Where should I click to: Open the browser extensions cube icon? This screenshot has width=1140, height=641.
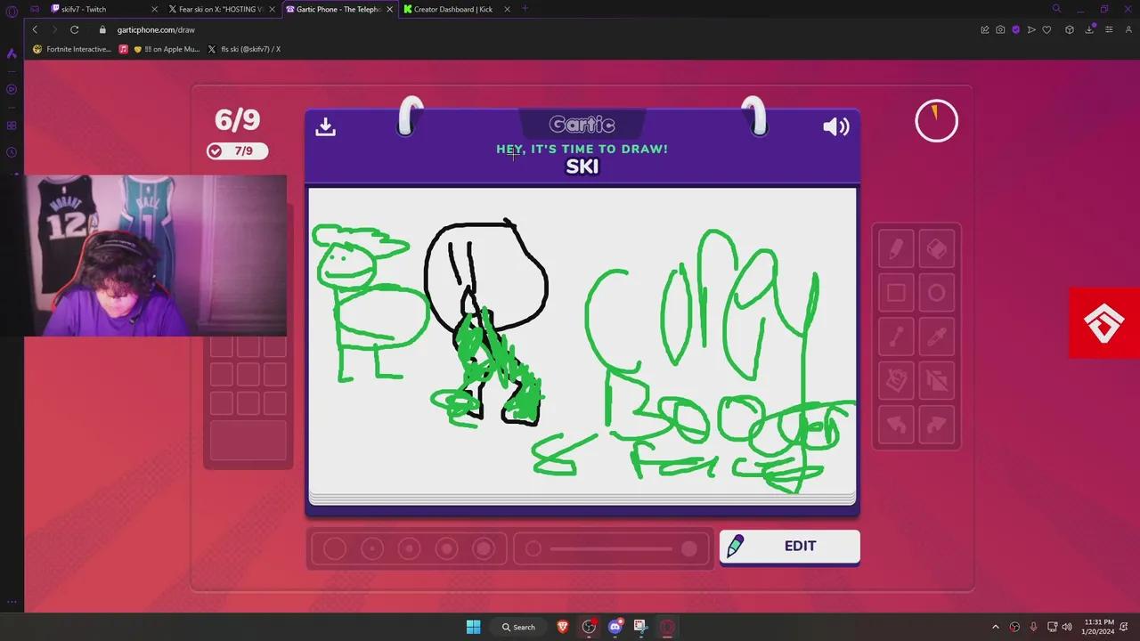click(x=1070, y=29)
